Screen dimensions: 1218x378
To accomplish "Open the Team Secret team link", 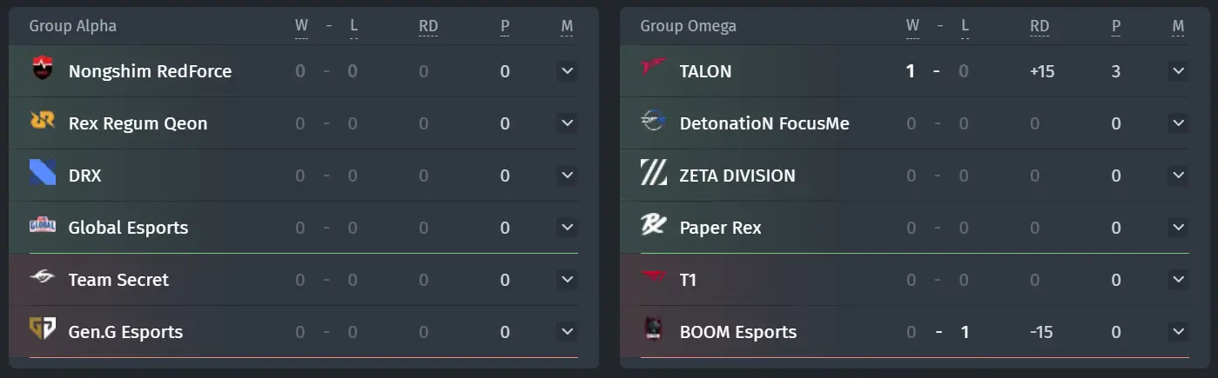I will tap(118, 280).
